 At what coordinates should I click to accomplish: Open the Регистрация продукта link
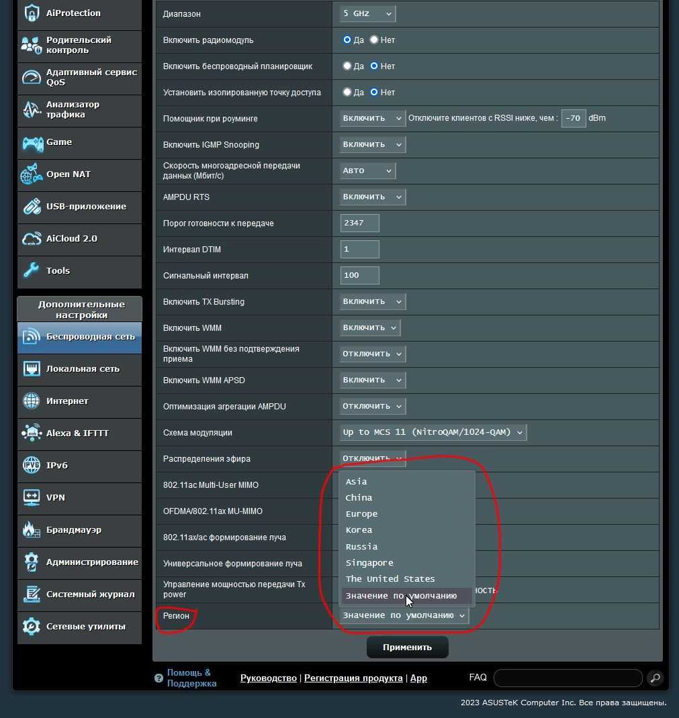click(353, 678)
